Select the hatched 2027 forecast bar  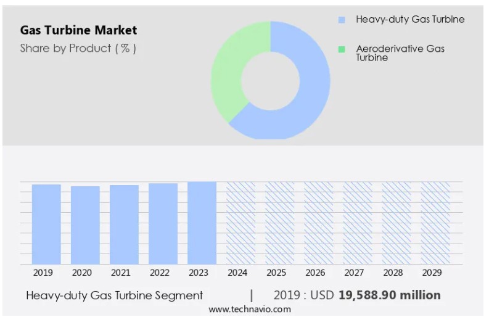pos(357,223)
